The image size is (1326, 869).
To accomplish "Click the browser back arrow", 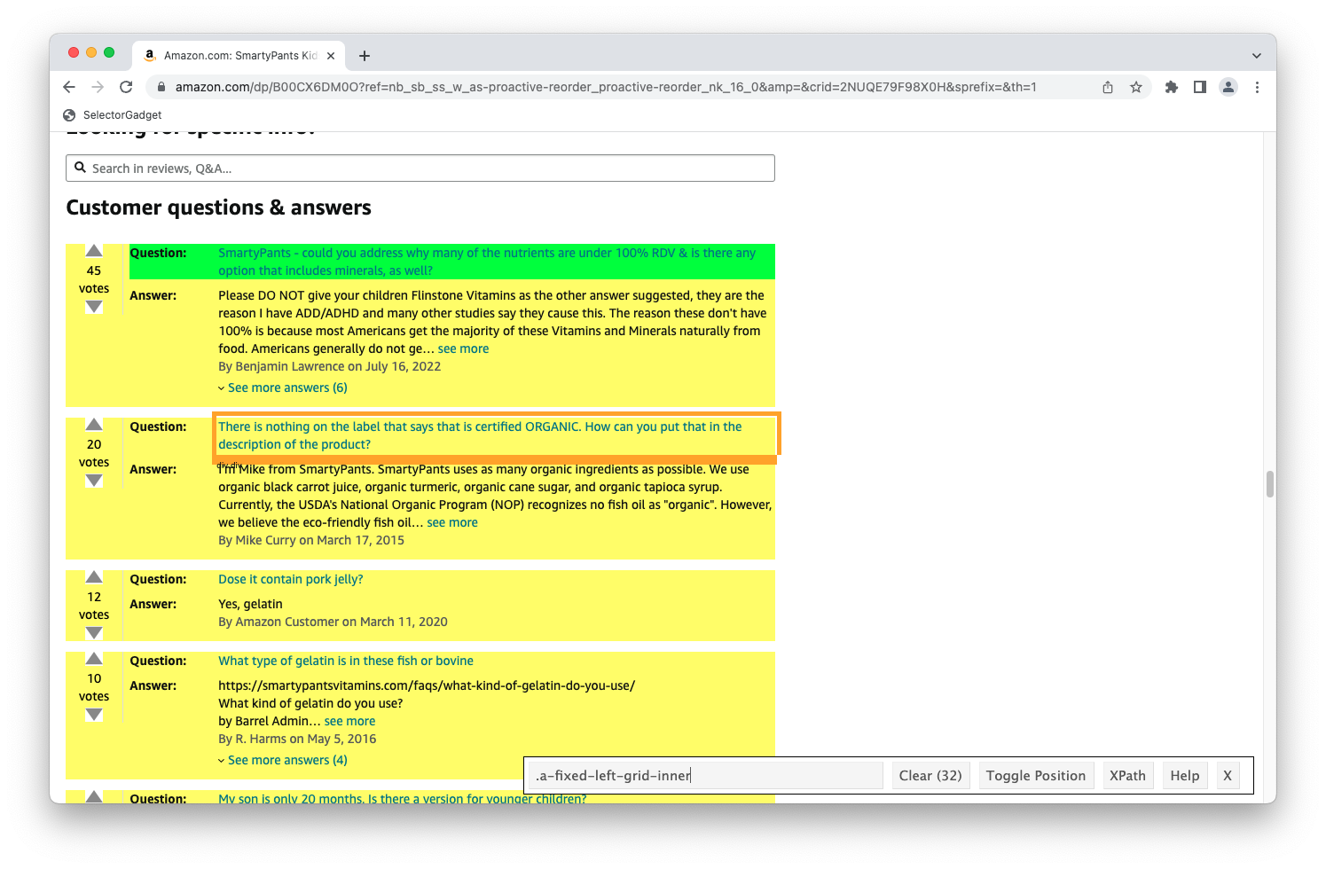I will 69,87.
